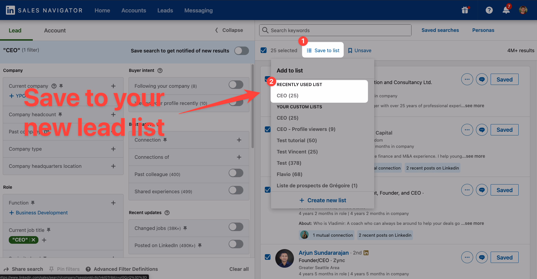Screen dimensions: 537x279
Task: Go to Home in navigation
Action: click(102, 10)
